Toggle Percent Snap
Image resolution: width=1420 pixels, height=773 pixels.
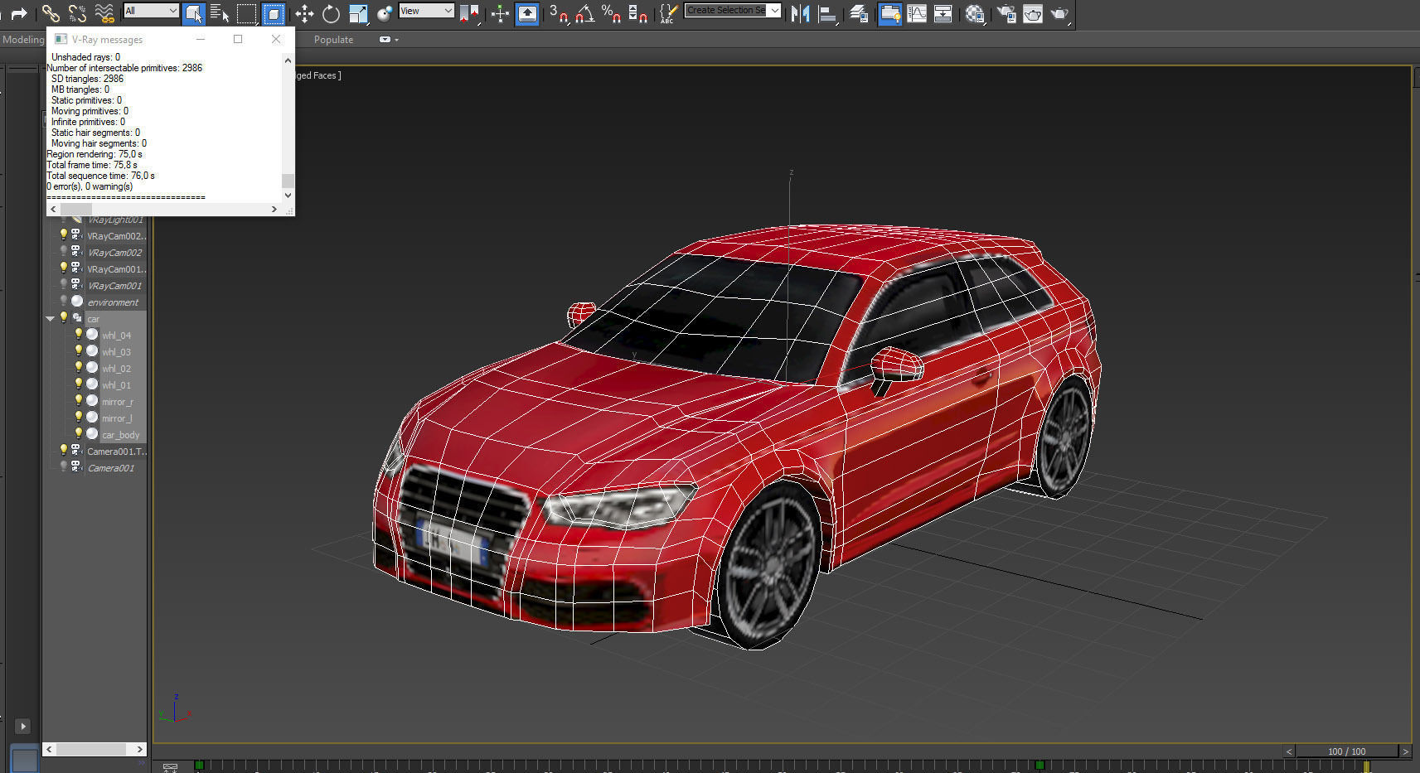pos(612,13)
